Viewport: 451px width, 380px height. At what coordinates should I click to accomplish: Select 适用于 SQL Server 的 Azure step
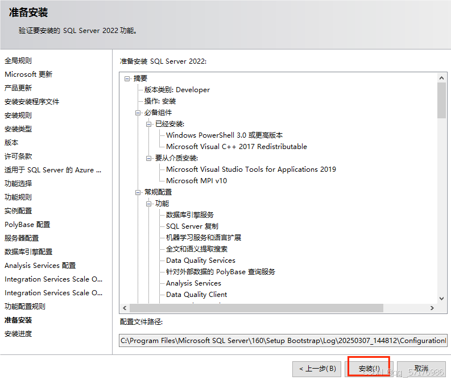click(53, 170)
